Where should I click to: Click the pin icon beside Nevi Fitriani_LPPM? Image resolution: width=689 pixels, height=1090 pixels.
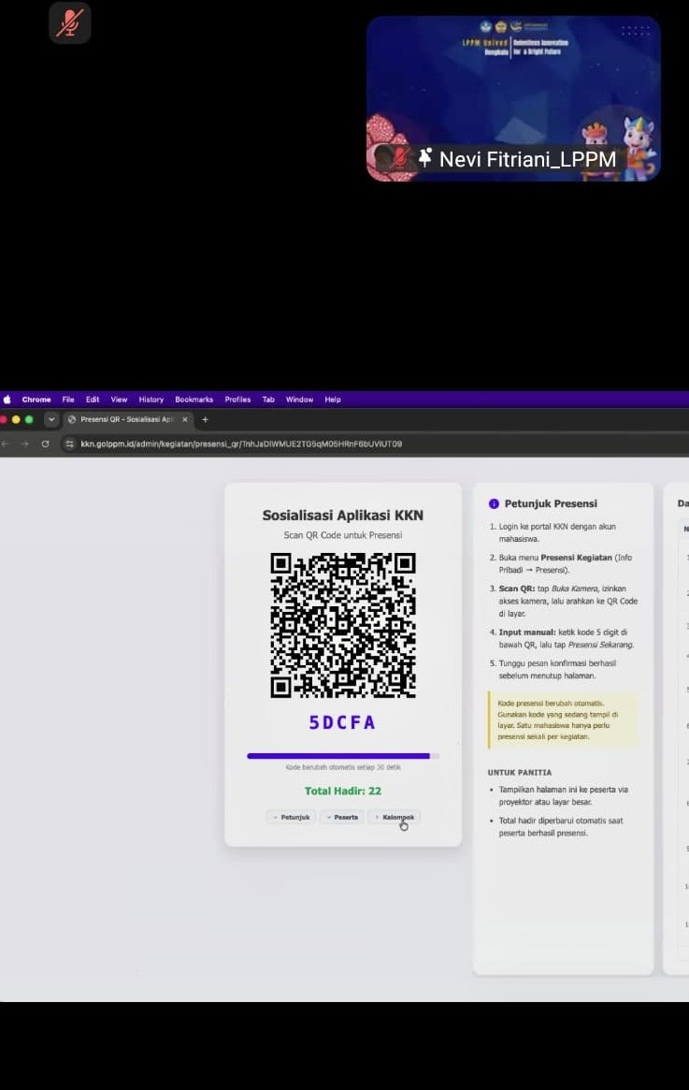tap(425, 158)
